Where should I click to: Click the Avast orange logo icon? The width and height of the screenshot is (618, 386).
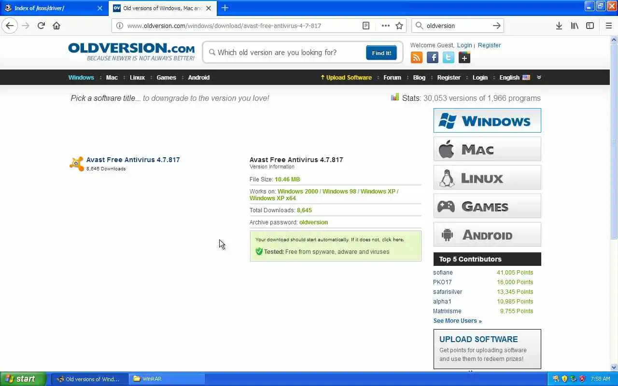coord(76,164)
